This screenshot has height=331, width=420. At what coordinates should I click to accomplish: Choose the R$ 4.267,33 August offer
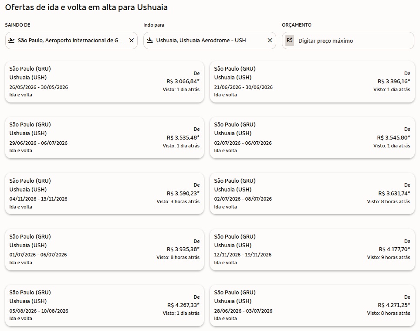[104, 305]
